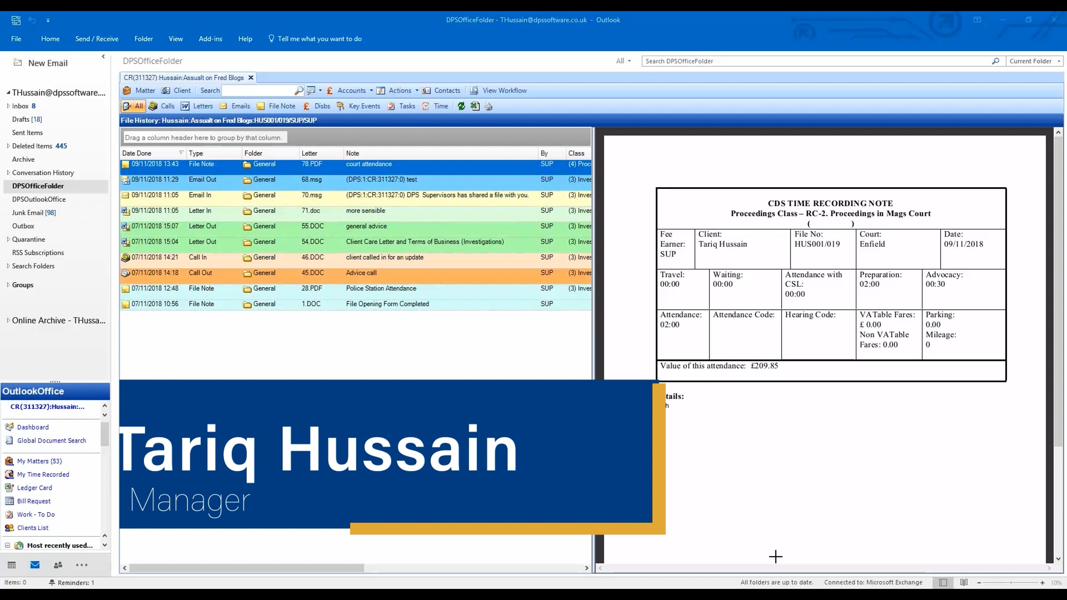Open the Send / Receive ribbon tab
Image resolution: width=1067 pixels, height=600 pixels.
[97, 39]
